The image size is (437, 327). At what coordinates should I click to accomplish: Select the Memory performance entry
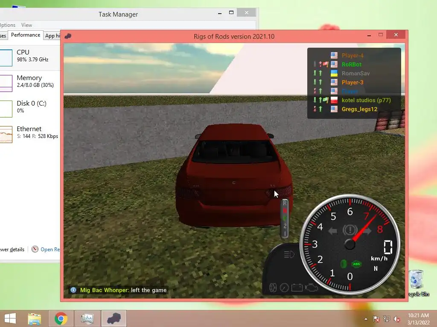(x=29, y=83)
